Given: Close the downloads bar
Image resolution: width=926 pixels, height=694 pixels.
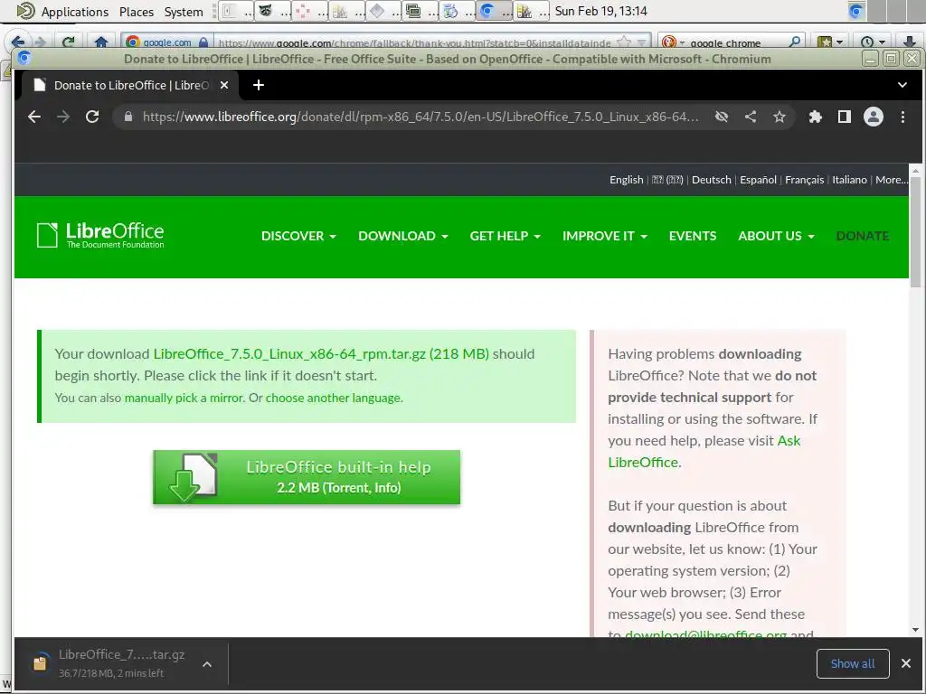Looking at the screenshot, I should pos(906,663).
